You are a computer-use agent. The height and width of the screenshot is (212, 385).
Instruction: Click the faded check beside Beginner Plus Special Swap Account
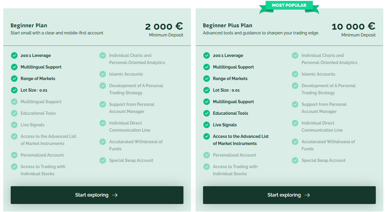(295, 160)
